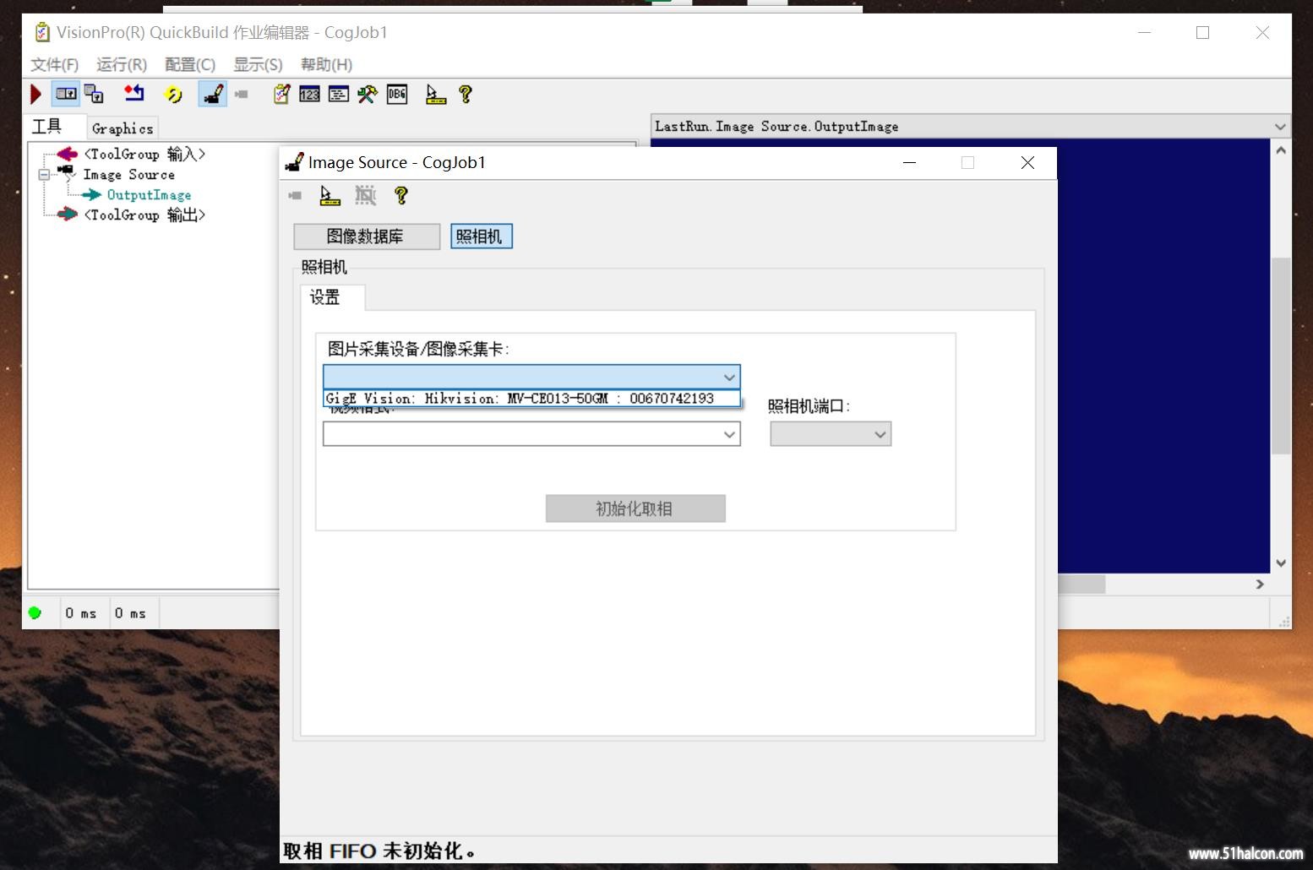
Task: Open the 配置(C) menu
Action: coord(190,64)
